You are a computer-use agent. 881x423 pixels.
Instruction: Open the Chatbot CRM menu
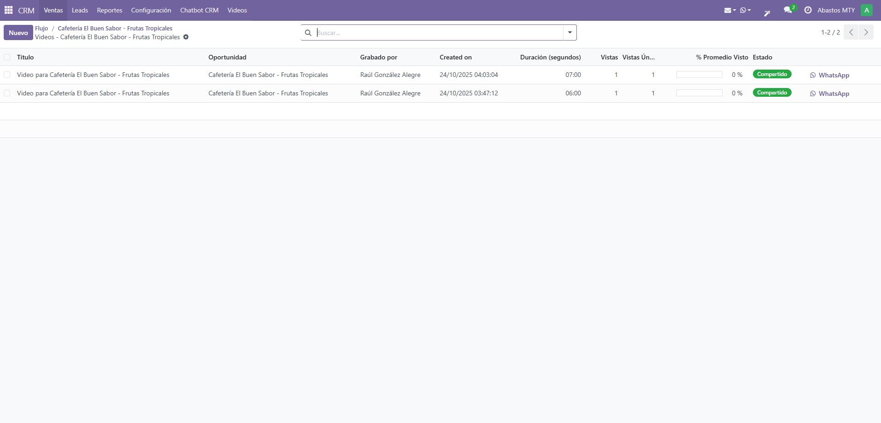click(x=199, y=10)
